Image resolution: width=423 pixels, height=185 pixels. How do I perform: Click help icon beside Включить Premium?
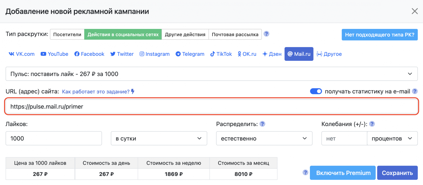coord(305,172)
